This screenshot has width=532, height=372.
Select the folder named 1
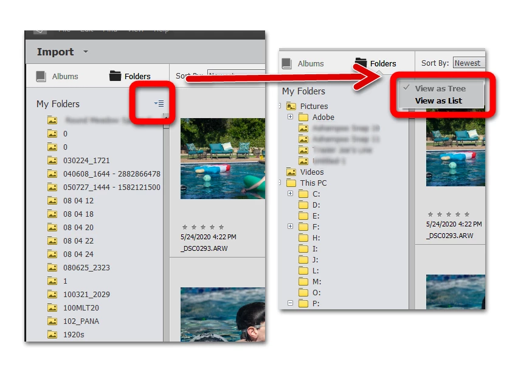[x=65, y=281]
